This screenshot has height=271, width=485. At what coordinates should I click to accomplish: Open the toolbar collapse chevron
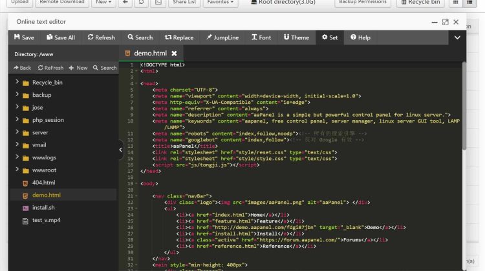tap(458, 37)
